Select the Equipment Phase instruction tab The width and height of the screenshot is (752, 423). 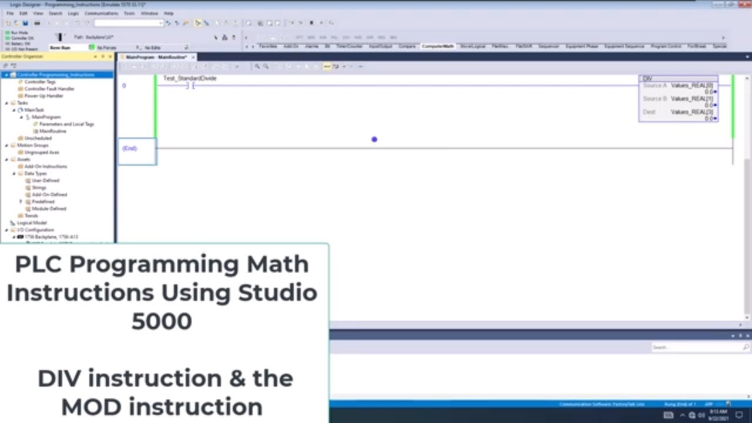pos(582,46)
